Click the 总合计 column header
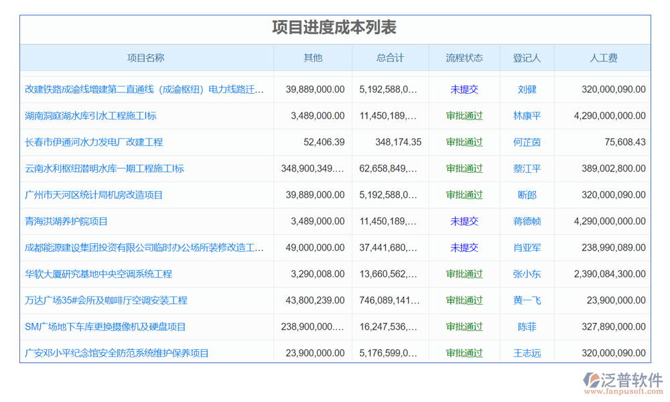670x402 pixels. (390, 58)
